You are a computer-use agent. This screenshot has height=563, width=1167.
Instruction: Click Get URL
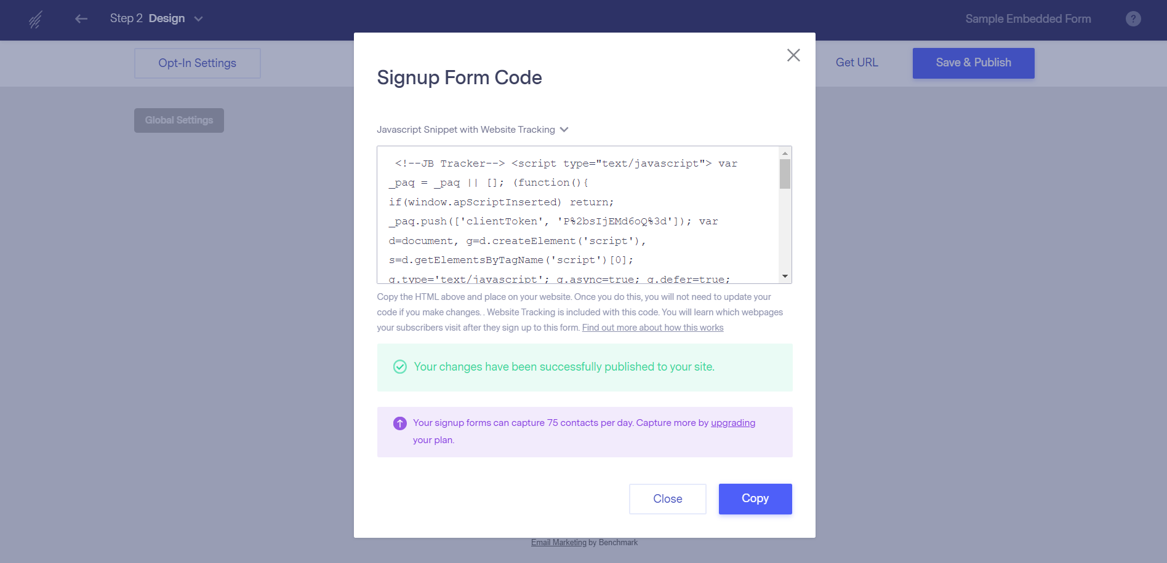pos(857,63)
